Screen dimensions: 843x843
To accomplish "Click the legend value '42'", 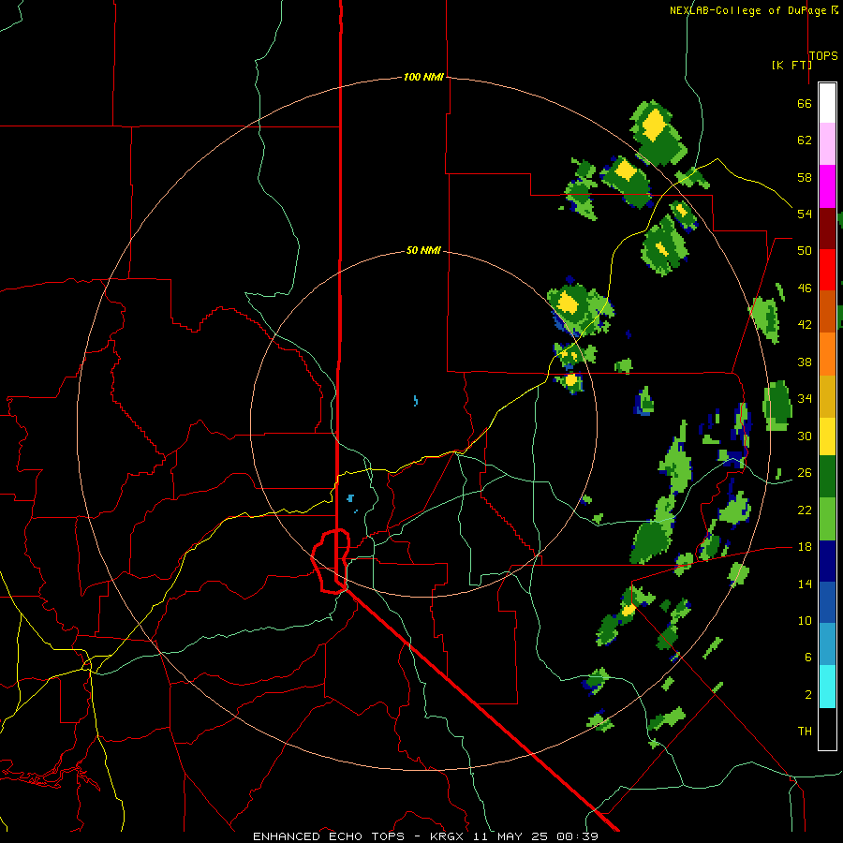I will (x=805, y=324).
